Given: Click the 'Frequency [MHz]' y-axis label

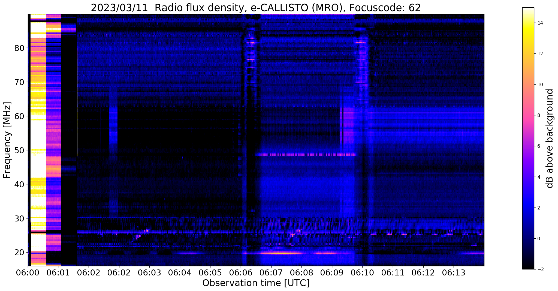Looking at the screenshot, I should (7, 140).
